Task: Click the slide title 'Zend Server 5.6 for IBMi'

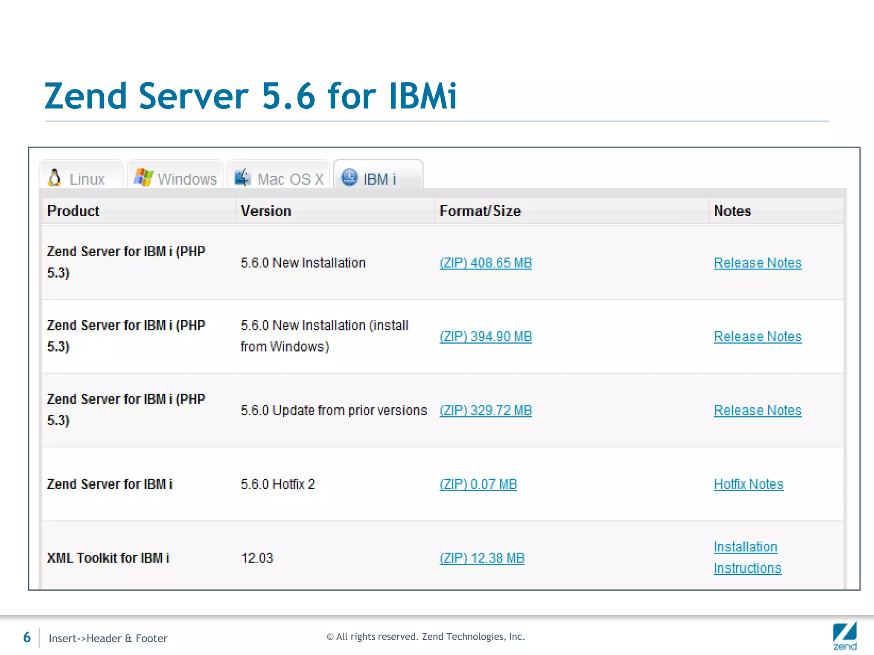Action: (x=251, y=96)
